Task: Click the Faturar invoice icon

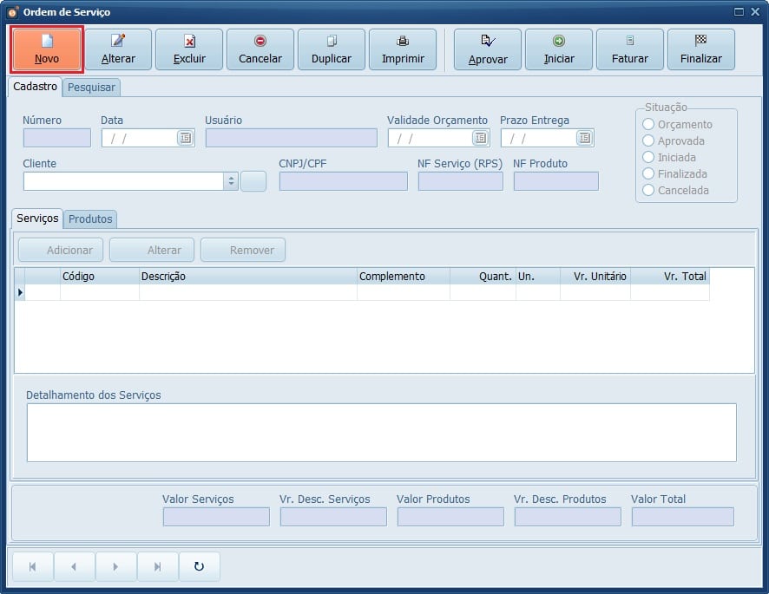Action: click(630, 49)
